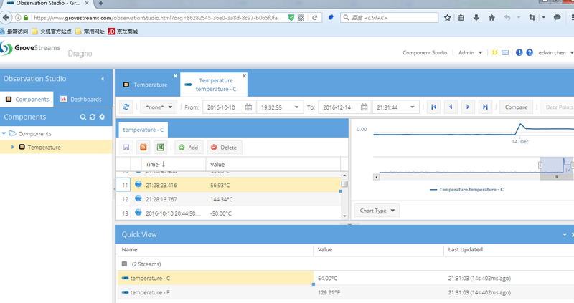Viewport: 574px width, 303px height.
Task: Click the exclamation alert icon in header
Action: tap(519, 52)
